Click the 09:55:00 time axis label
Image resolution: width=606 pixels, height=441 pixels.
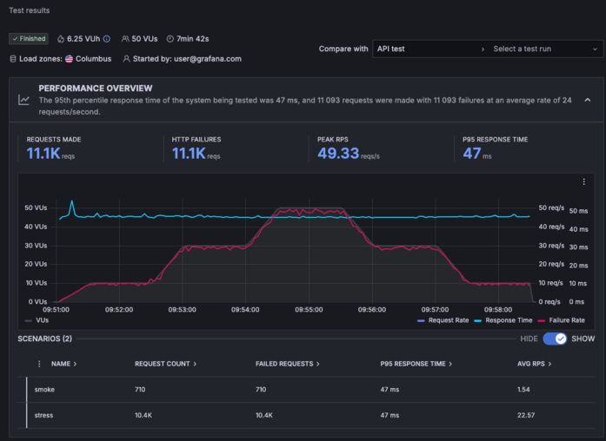[309, 310]
